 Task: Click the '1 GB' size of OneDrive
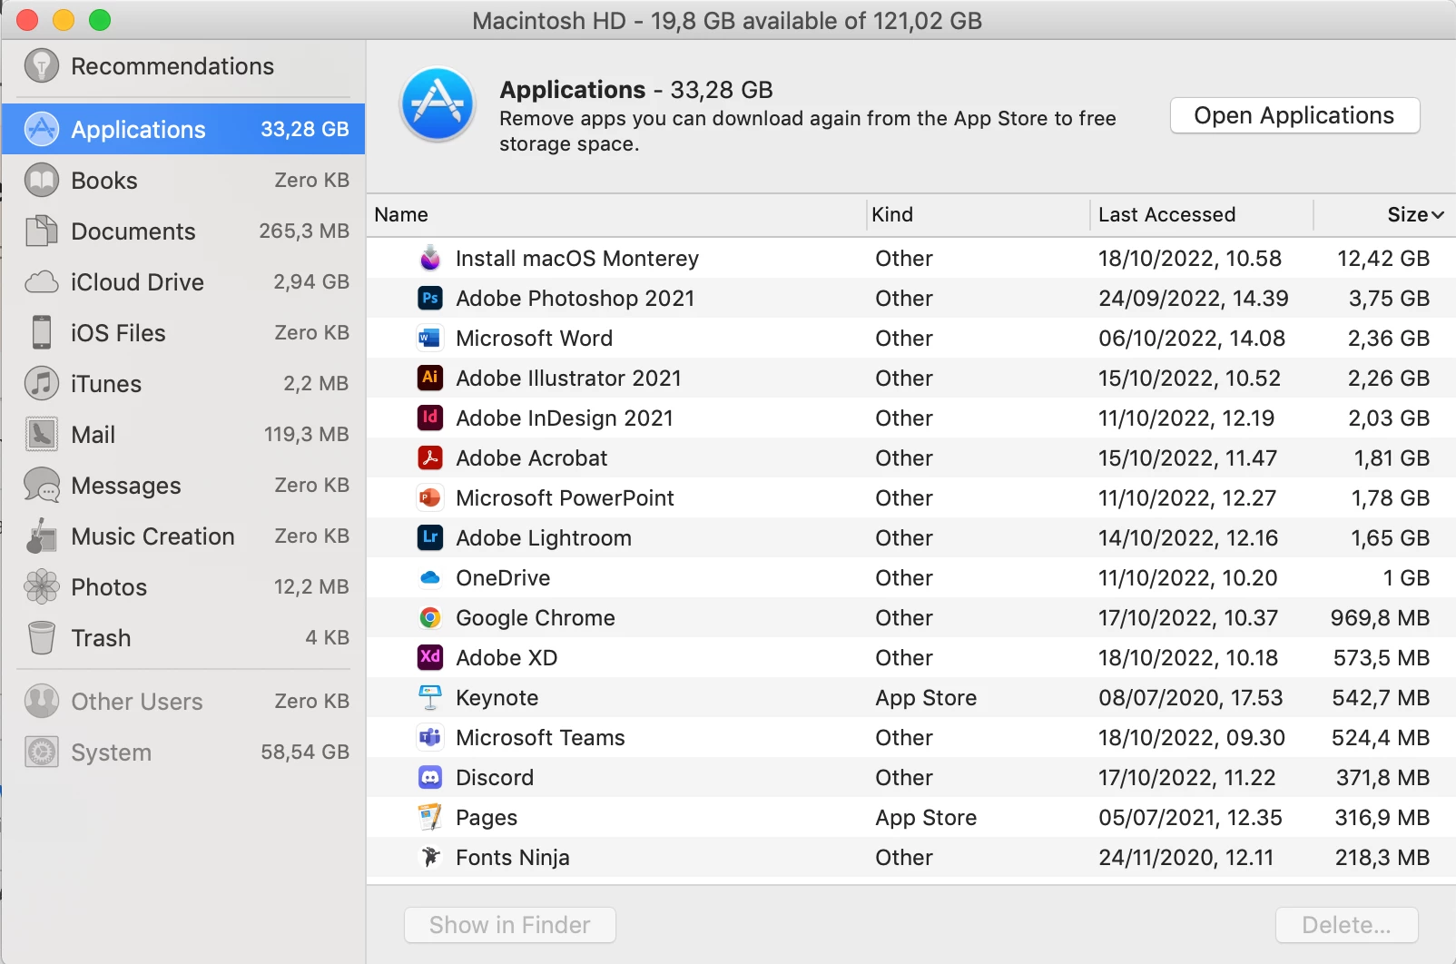point(1407,578)
